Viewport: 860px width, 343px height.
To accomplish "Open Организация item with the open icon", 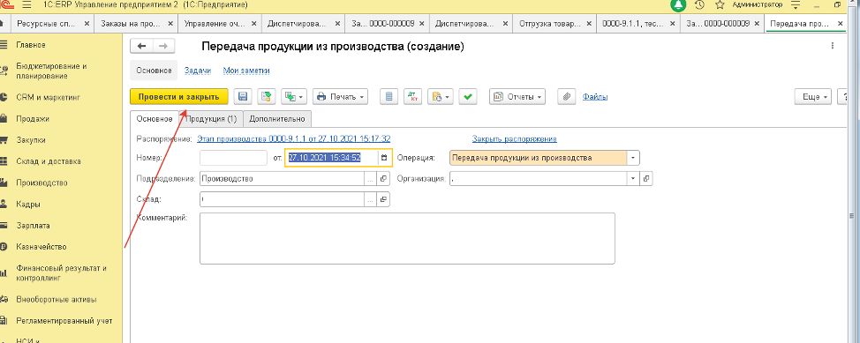I will (x=646, y=179).
